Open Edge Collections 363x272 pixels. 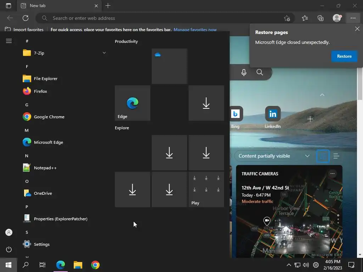click(x=320, y=18)
